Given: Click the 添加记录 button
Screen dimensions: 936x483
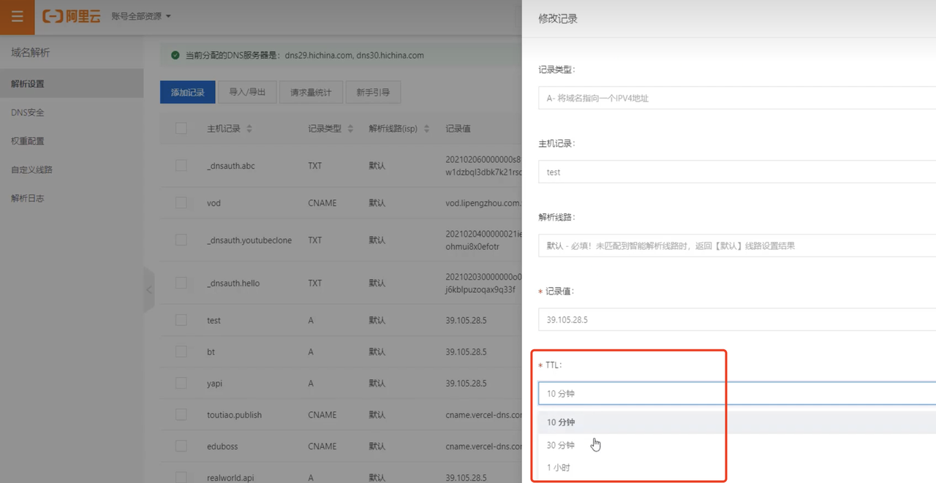Looking at the screenshot, I should 187,92.
